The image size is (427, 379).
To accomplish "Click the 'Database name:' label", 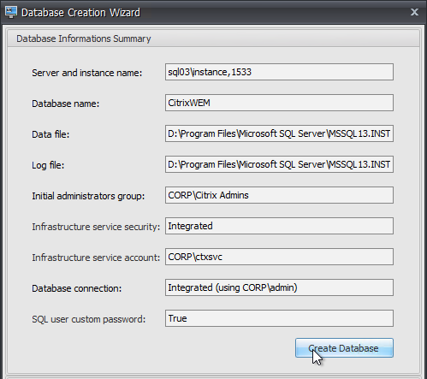I will coord(66,104).
